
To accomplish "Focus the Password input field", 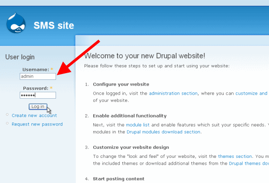I will tap(38, 95).
